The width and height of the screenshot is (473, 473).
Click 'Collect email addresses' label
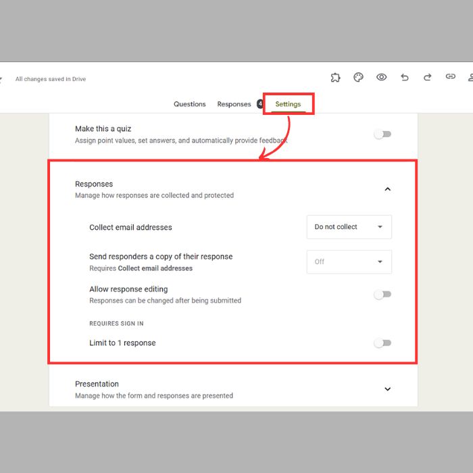(x=130, y=227)
